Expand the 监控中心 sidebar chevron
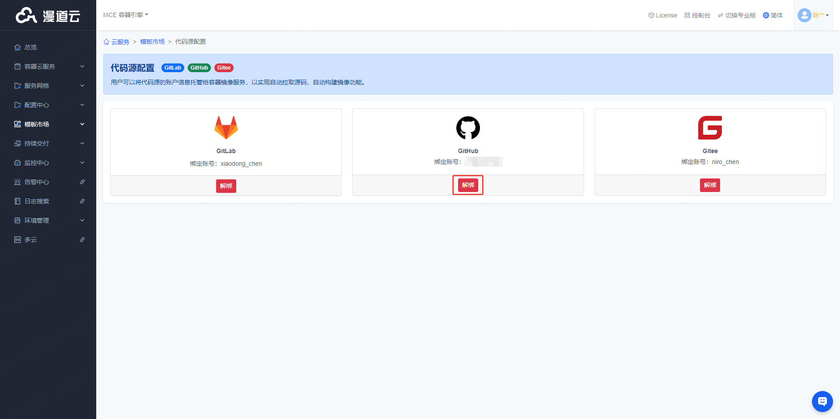This screenshot has width=840, height=419. (x=82, y=163)
